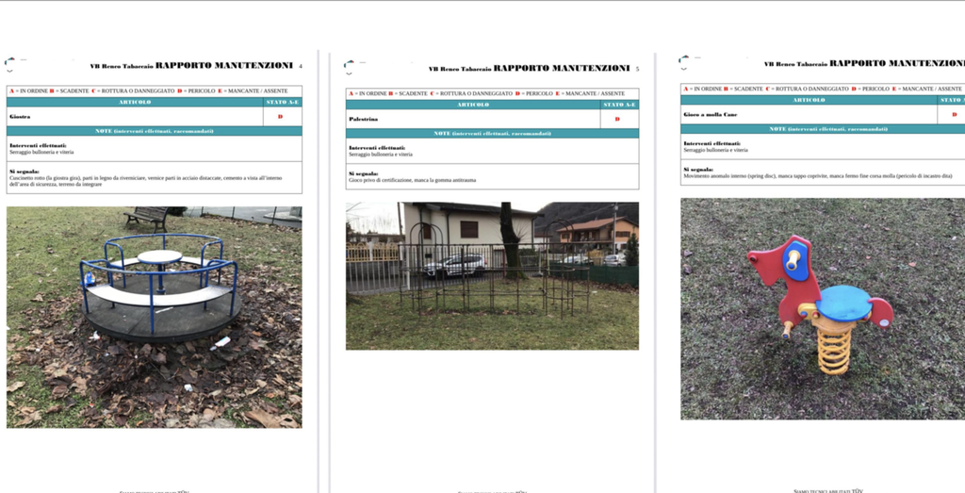The height and width of the screenshot is (493, 965).
Task: Click page number 4 in the header
Action: tap(301, 66)
